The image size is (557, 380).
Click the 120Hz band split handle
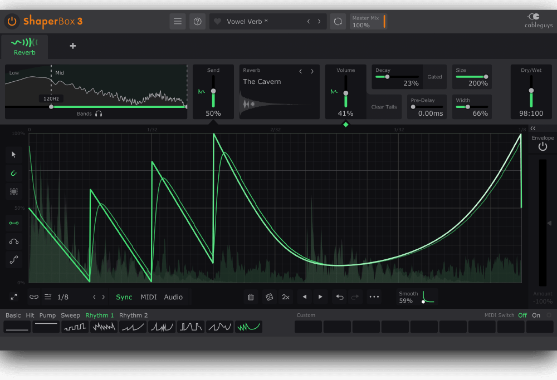point(51,106)
